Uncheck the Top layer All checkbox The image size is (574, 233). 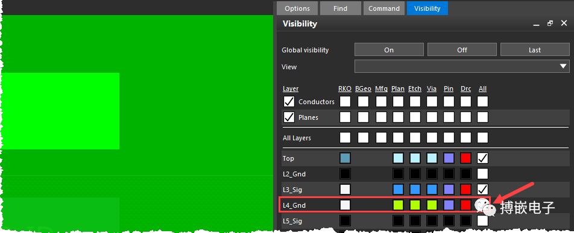(x=482, y=158)
